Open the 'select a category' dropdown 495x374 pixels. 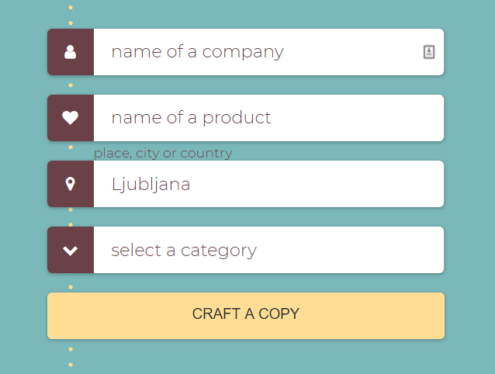tap(256, 250)
